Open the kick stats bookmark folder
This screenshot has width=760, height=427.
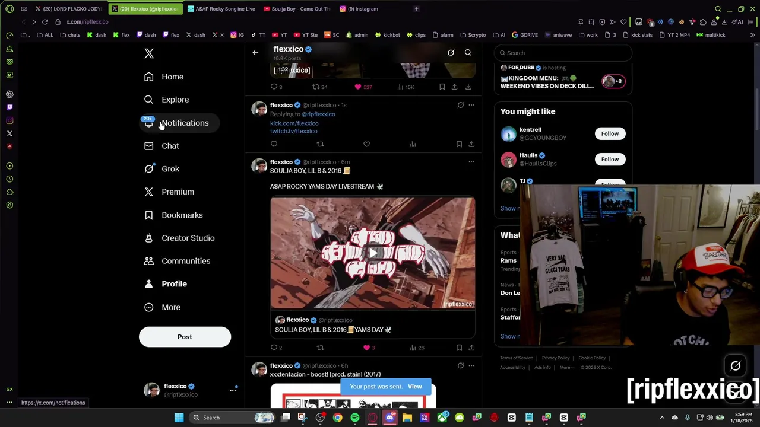click(x=638, y=35)
